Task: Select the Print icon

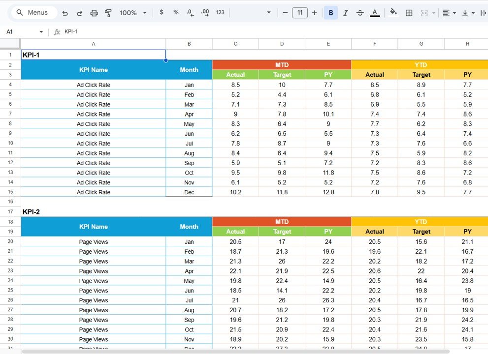Action: pos(94,12)
